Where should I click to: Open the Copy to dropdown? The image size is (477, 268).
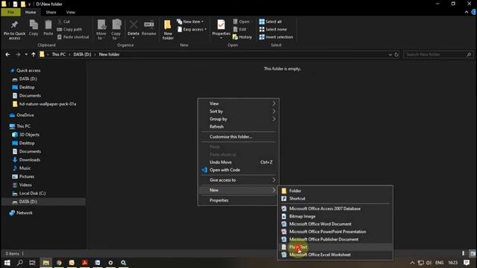[116, 30]
